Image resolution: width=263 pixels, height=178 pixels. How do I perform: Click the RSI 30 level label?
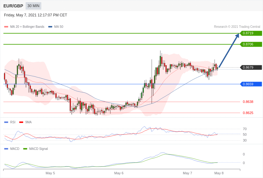[x=245, y=140]
